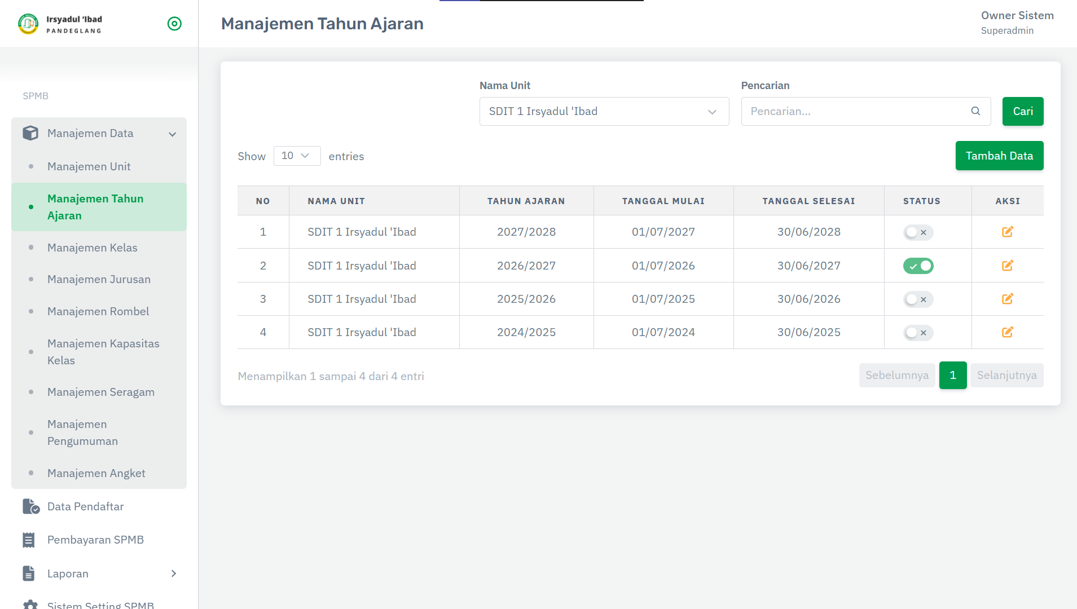
Task: Collapse the Manajemen Data chevron
Action: pyautogui.click(x=173, y=134)
